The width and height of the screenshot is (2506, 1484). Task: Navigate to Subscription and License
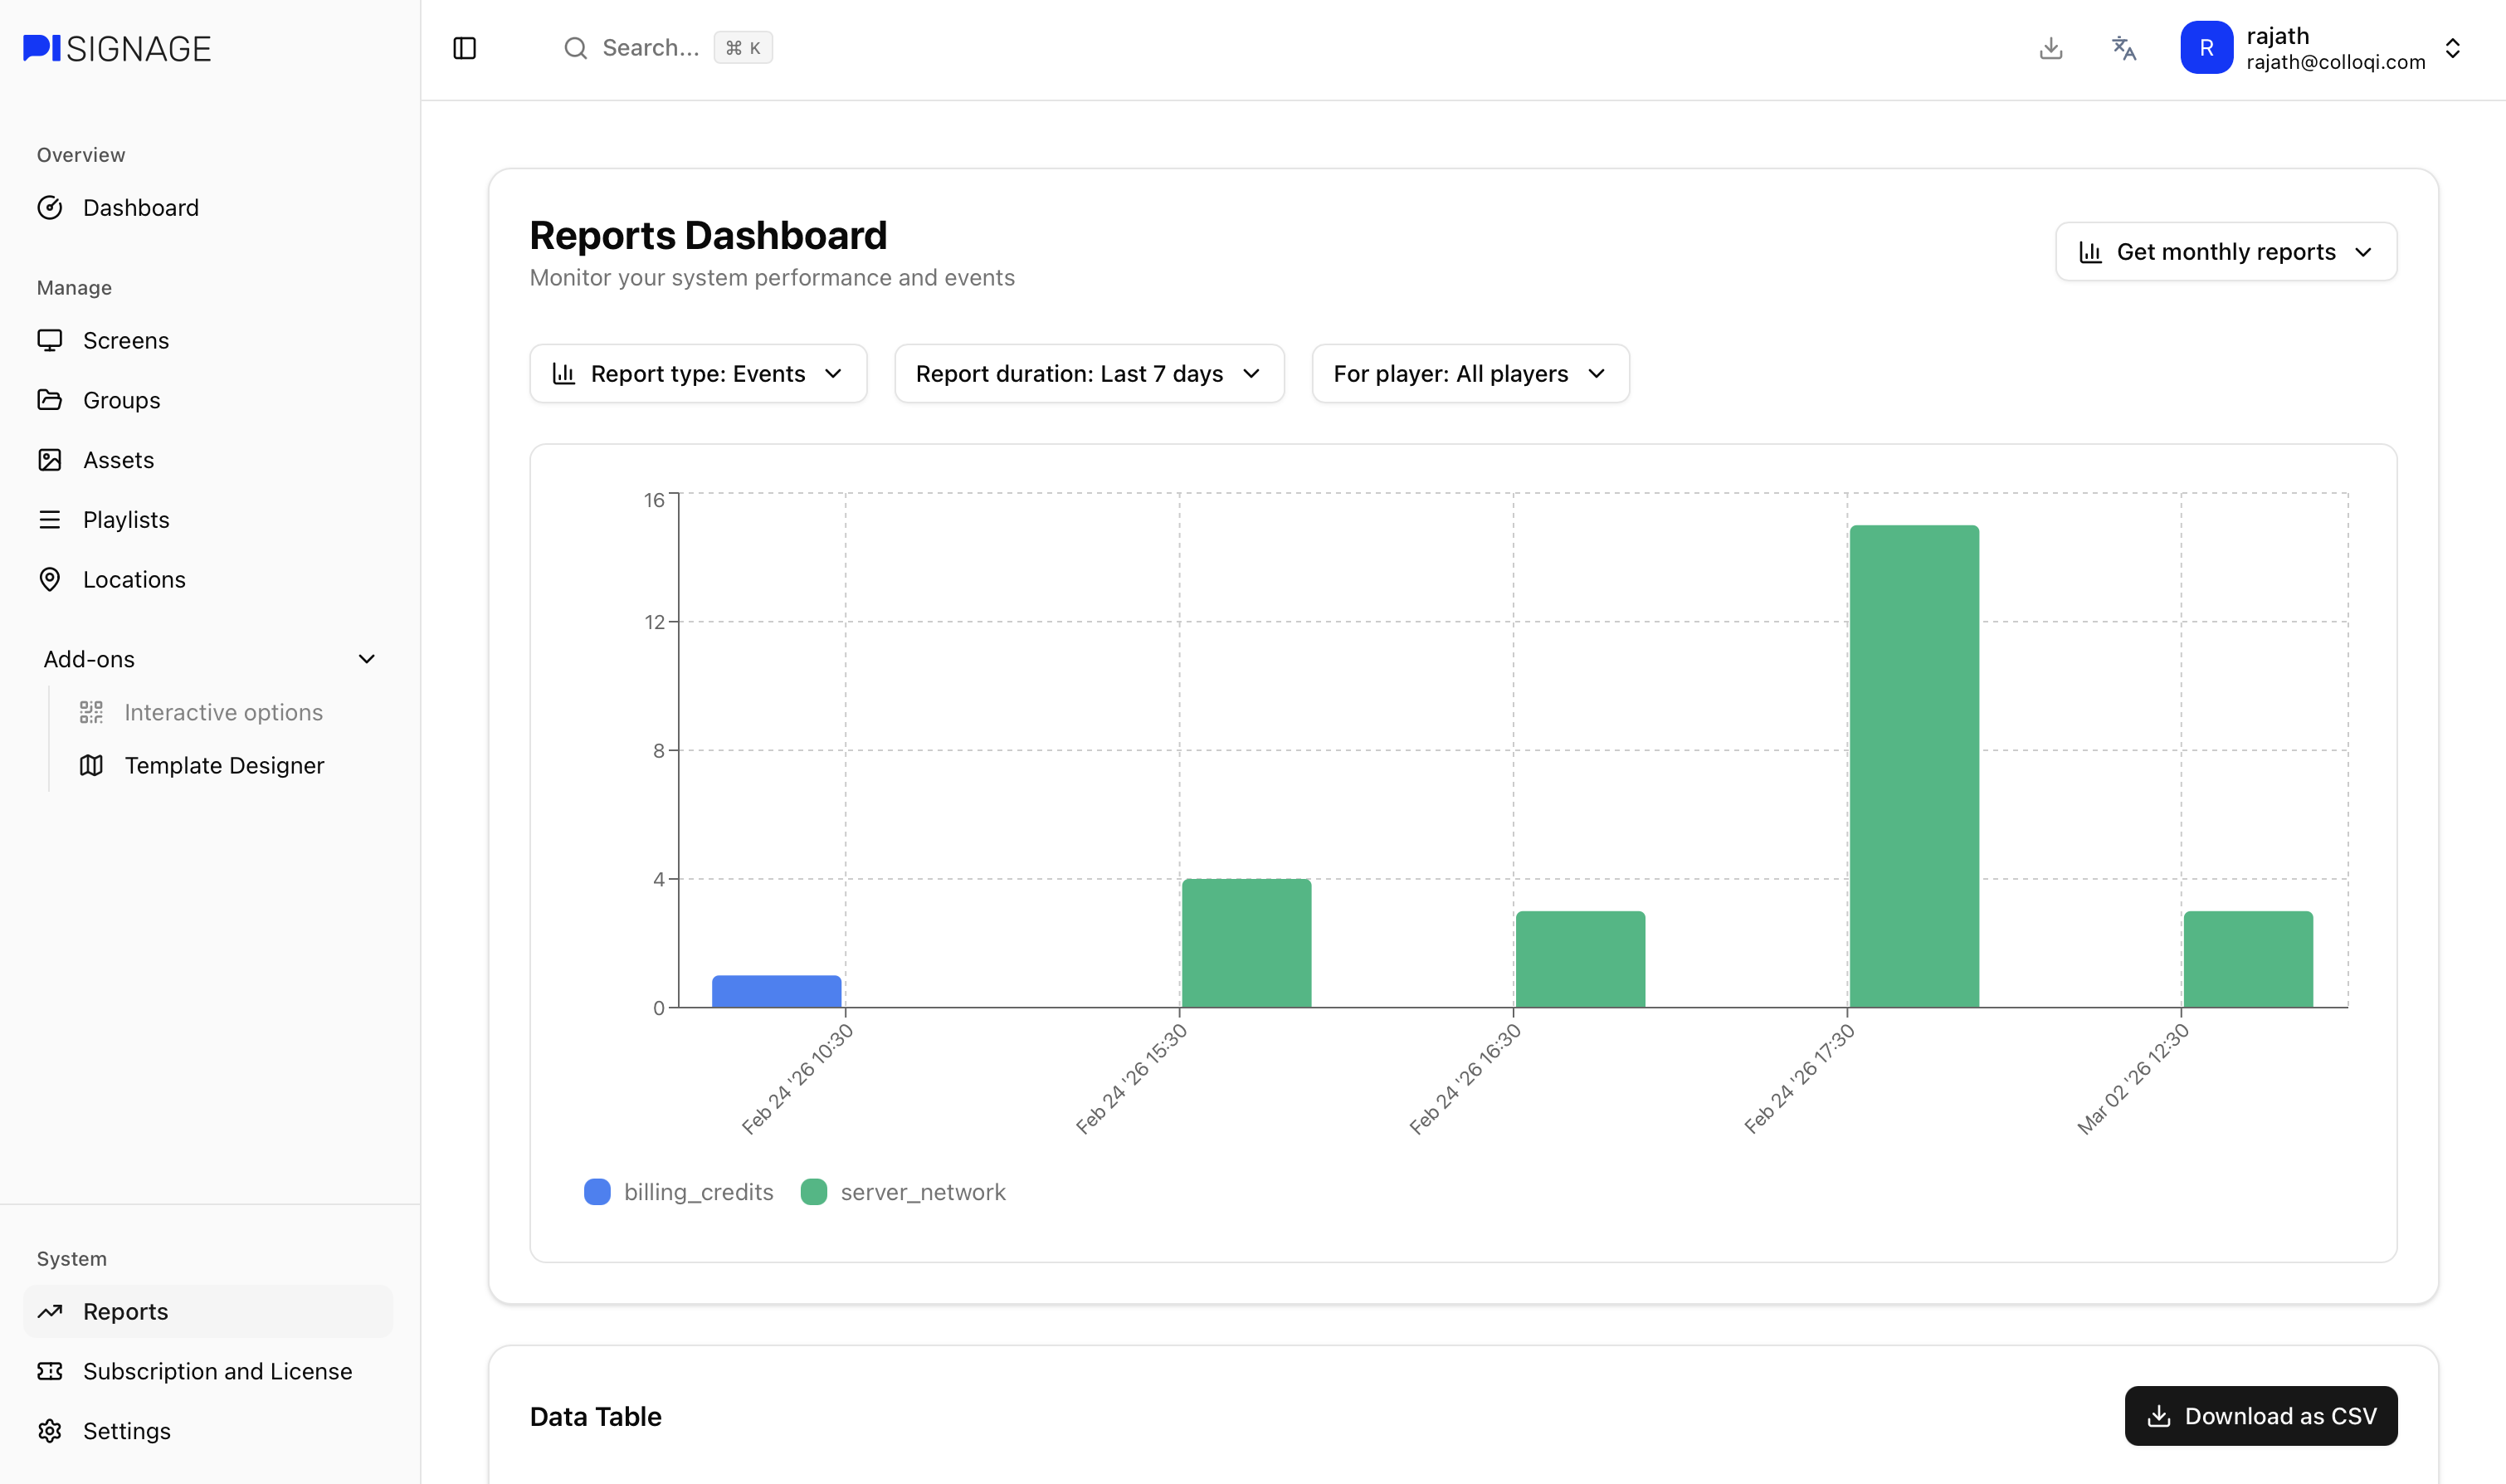click(217, 1371)
